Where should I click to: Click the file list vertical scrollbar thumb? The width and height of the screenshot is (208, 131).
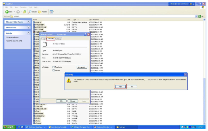tap(204, 100)
